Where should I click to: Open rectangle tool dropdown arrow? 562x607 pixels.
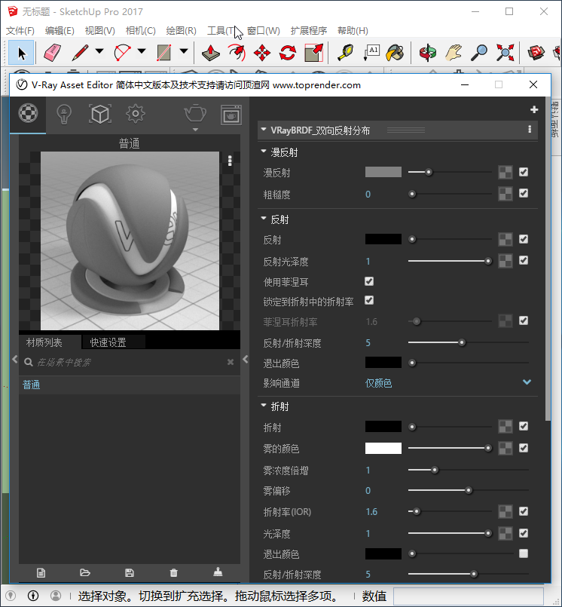tap(184, 51)
